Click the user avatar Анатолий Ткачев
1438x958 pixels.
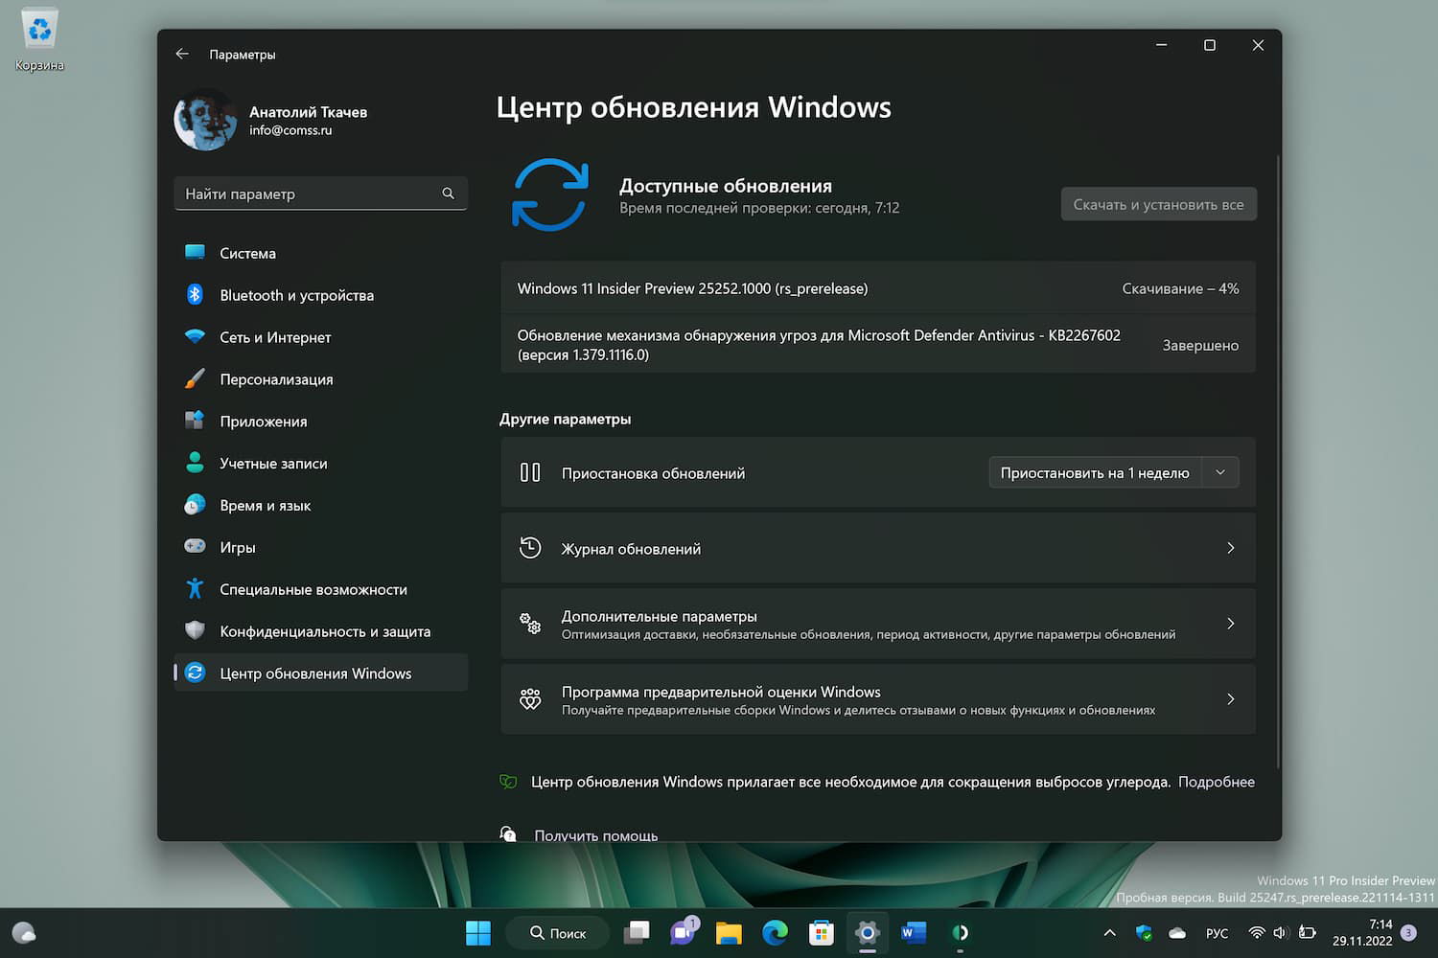coord(204,119)
